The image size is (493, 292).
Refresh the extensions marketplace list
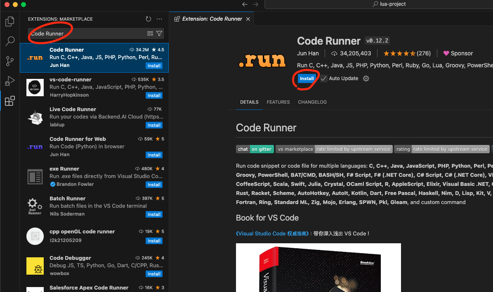[149, 19]
